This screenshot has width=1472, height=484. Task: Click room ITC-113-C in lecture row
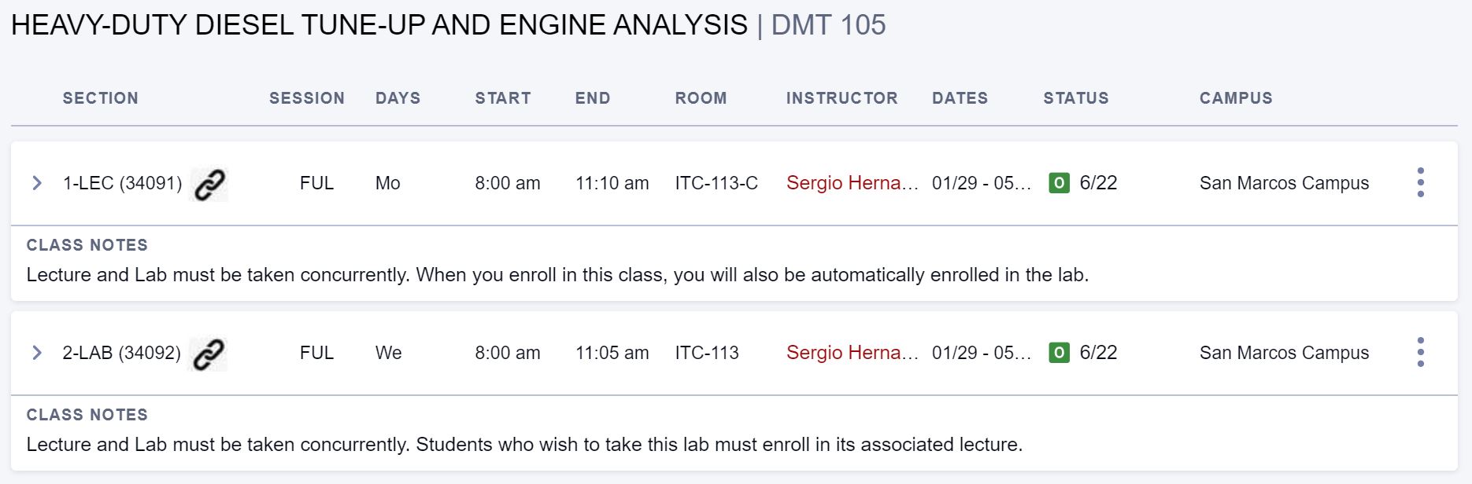[716, 183]
